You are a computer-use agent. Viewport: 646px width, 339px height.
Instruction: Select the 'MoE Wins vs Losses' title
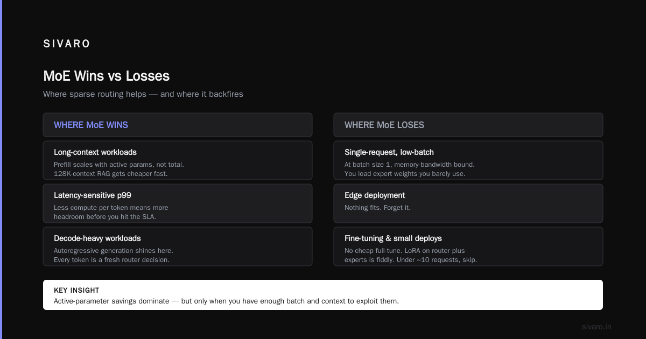107,76
